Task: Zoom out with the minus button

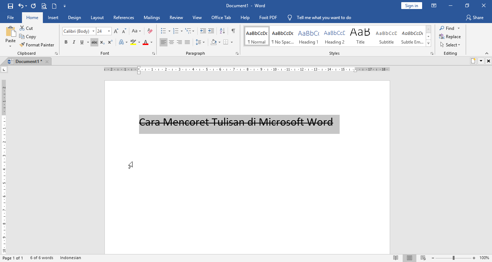Action: 433,258
